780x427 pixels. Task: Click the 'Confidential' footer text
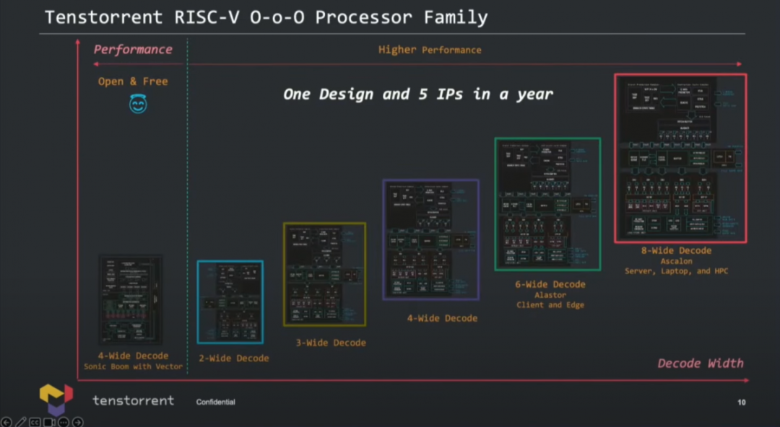pos(215,402)
